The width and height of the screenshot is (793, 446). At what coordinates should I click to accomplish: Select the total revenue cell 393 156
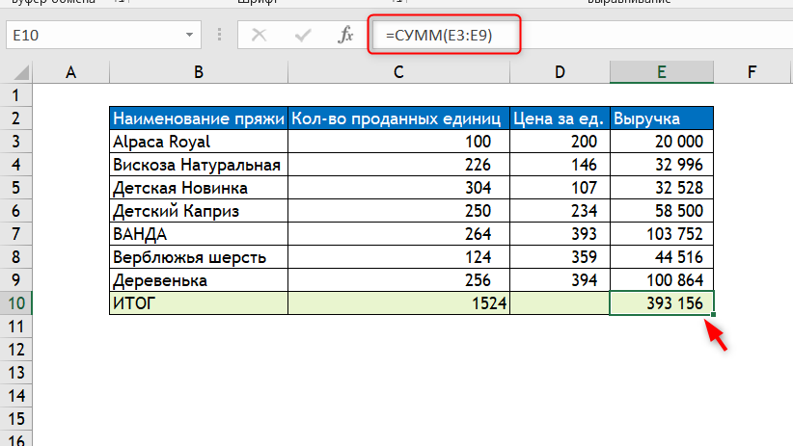pos(662,303)
